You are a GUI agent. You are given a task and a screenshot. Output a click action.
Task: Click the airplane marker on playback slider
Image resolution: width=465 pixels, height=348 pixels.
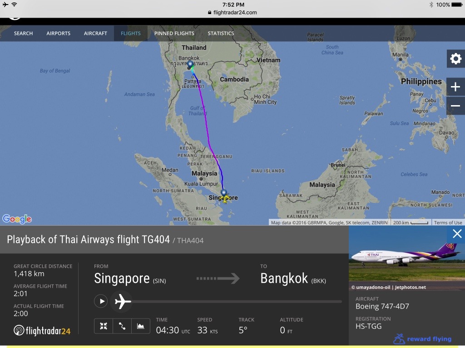122,301
